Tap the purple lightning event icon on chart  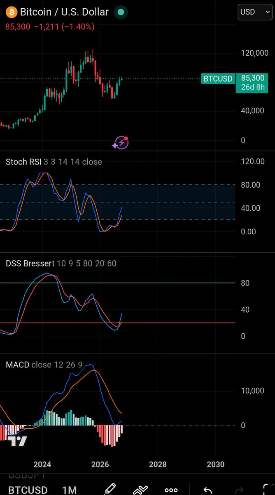pyautogui.click(x=121, y=142)
